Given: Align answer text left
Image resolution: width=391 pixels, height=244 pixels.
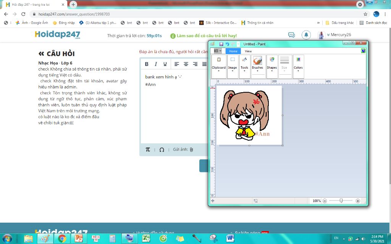Looking at the screenshot, I should [176, 64].
